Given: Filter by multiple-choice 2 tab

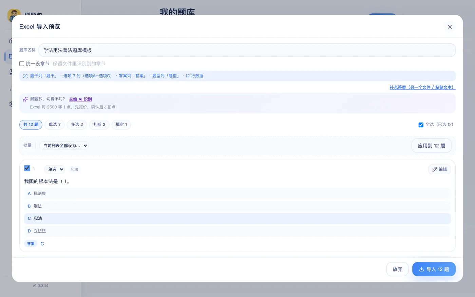Looking at the screenshot, I should 77,125.
